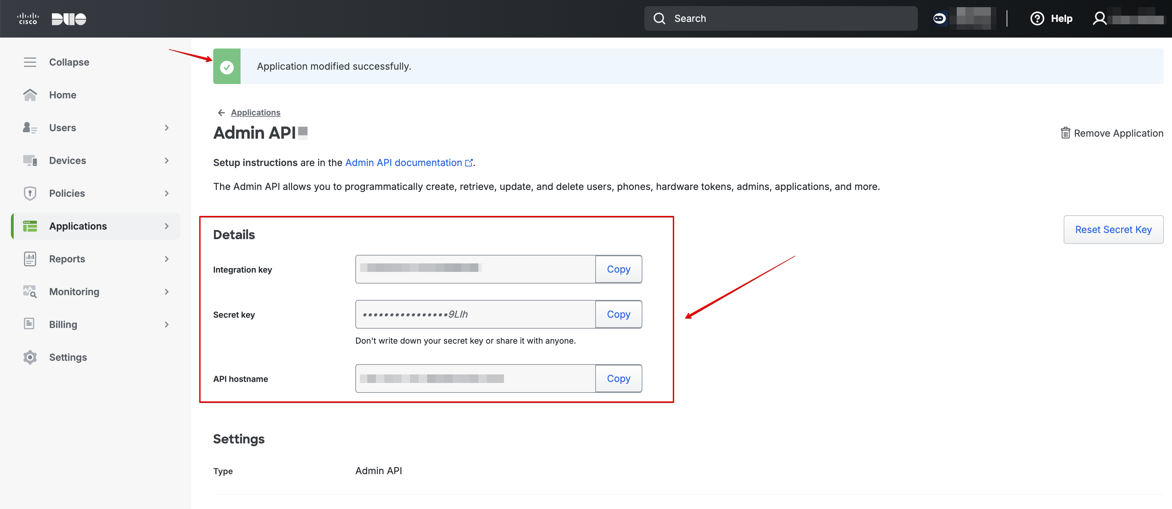Click the Settings gear icon
This screenshot has height=509, width=1172.
click(30, 357)
